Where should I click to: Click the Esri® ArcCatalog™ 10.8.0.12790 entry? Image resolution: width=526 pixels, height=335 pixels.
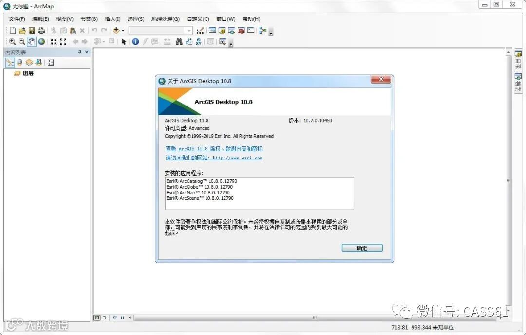click(x=202, y=181)
